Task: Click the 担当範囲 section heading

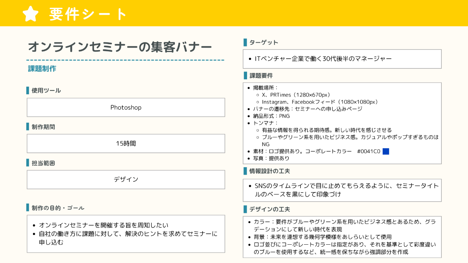Action: click(x=43, y=163)
